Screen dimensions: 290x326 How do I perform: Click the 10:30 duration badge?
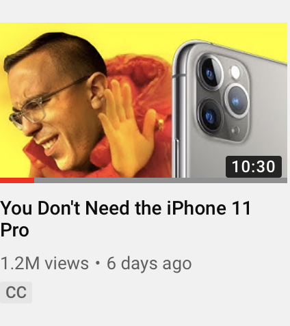click(x=254, y=167)
